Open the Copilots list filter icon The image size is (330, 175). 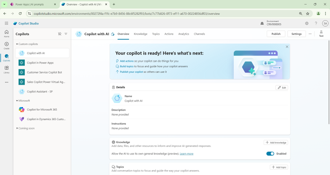click(66, 34)
